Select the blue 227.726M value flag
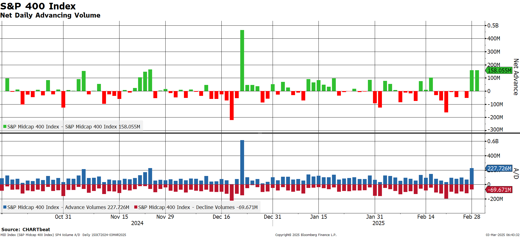 click(x=499, y=168)
